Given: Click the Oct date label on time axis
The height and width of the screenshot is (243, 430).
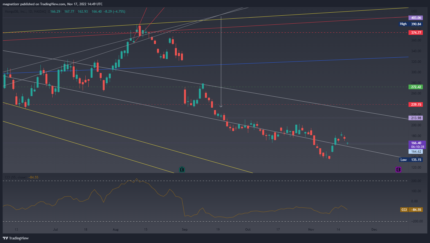Looking at the screenshot, I should [248, 230].
